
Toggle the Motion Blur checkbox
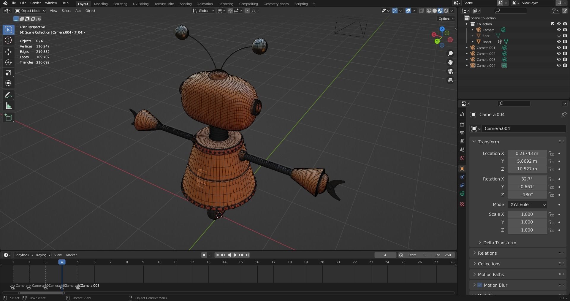[x=480, y=285]
